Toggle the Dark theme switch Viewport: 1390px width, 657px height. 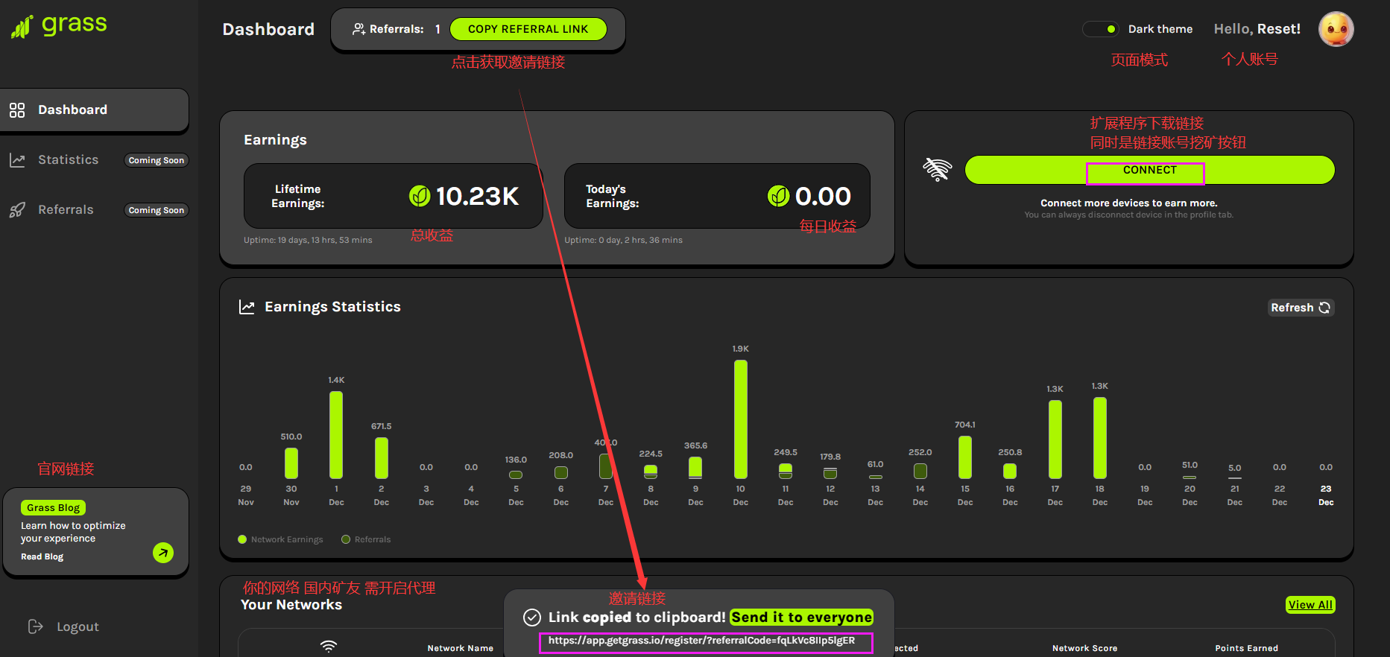1101,29
